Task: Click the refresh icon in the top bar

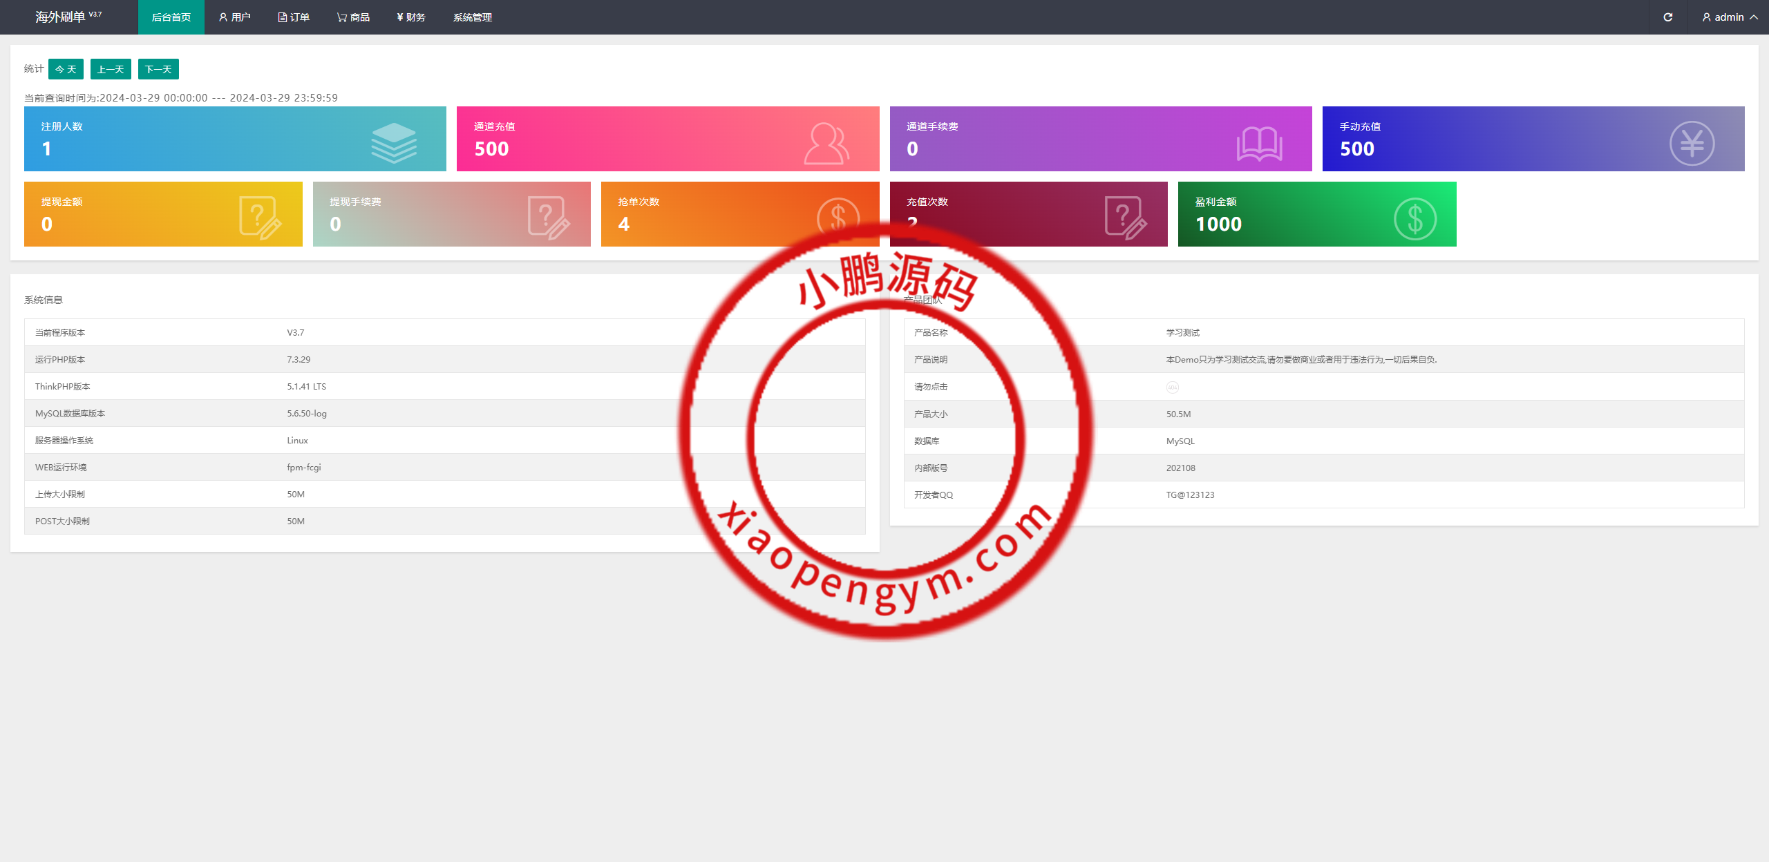Action: (x=1668, y=17)
